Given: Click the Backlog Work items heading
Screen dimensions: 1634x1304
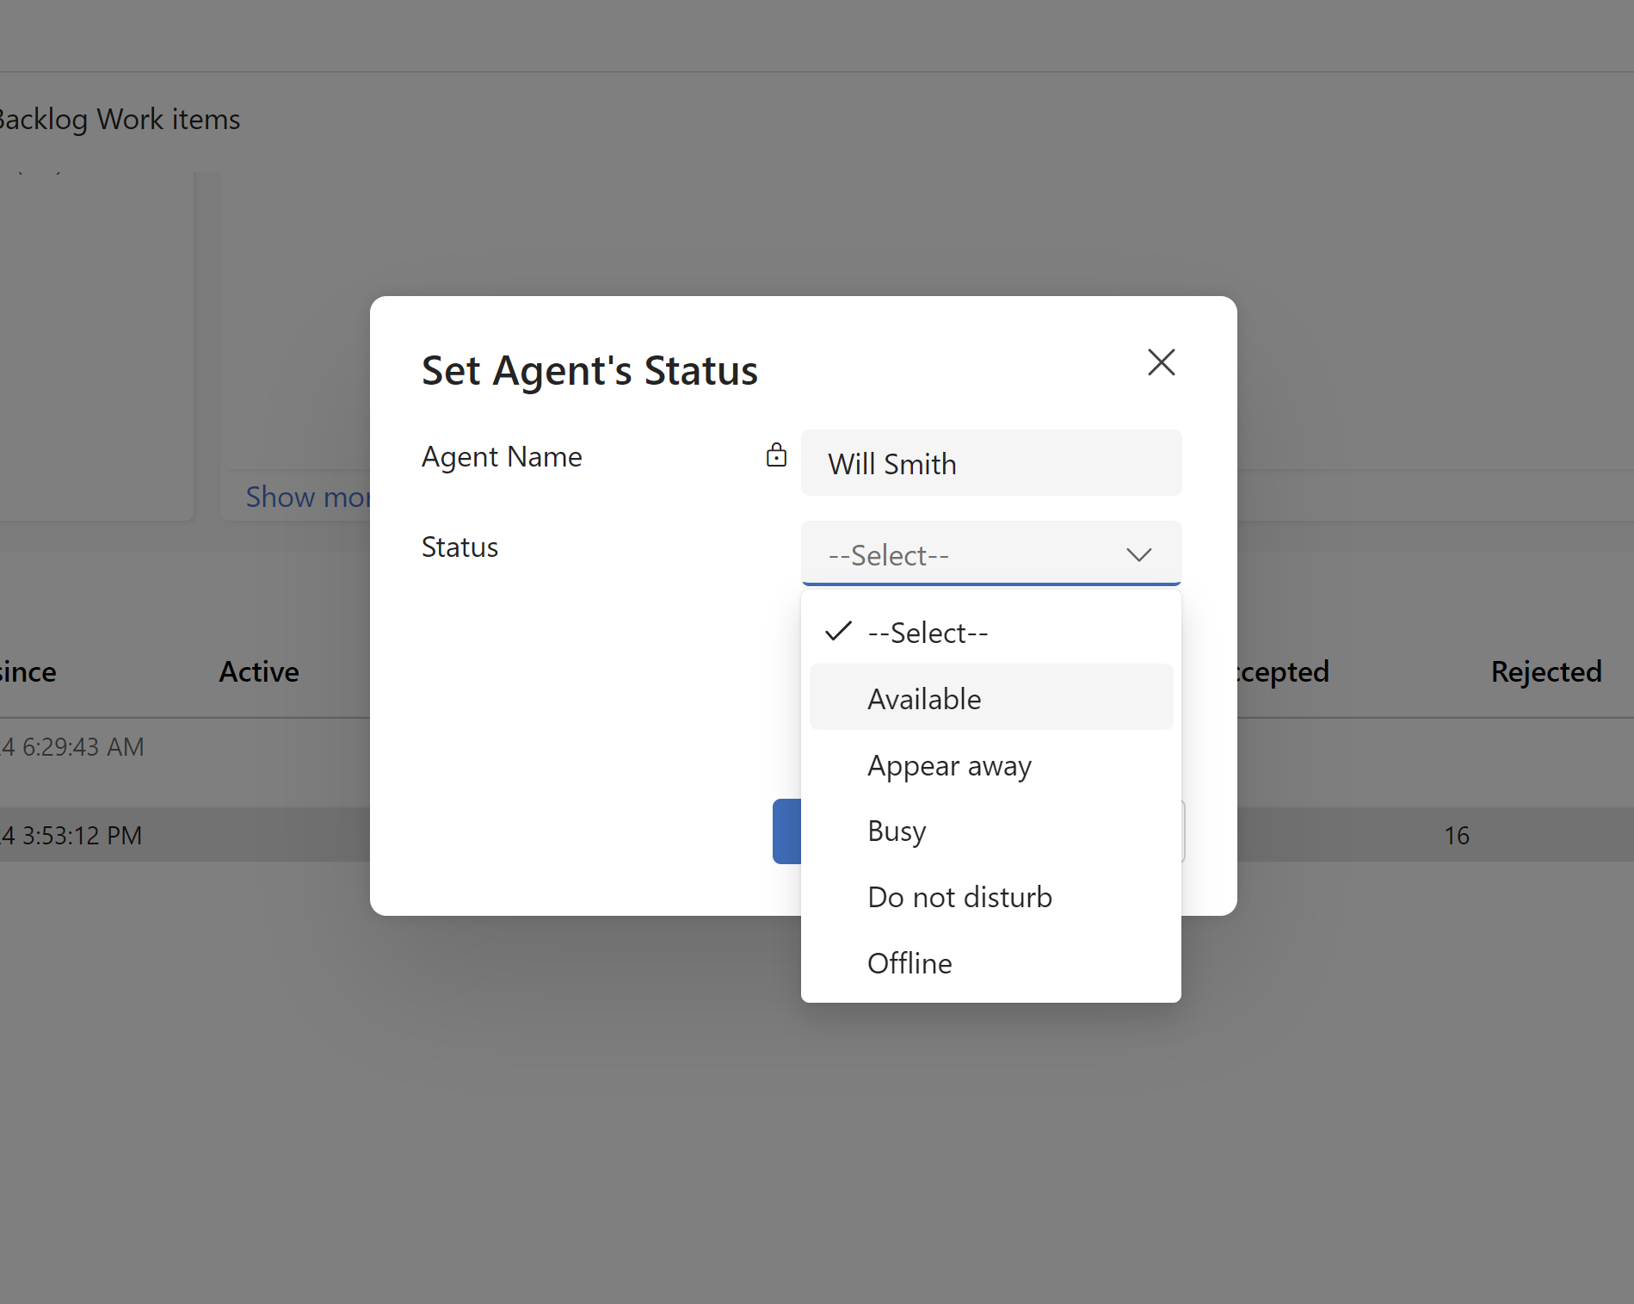Looking at the screenshot, I should click(120, 119).
